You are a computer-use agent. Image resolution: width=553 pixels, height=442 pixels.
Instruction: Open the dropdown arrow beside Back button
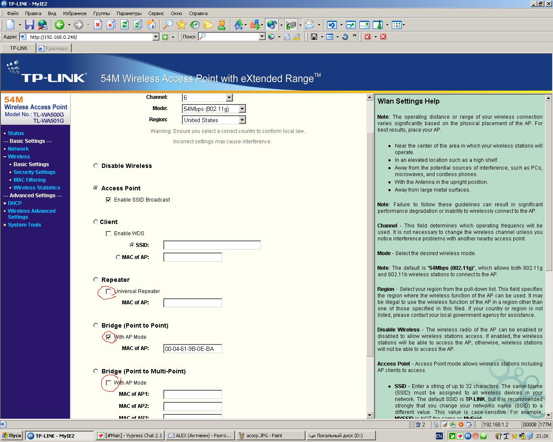[x=69, y=25]
